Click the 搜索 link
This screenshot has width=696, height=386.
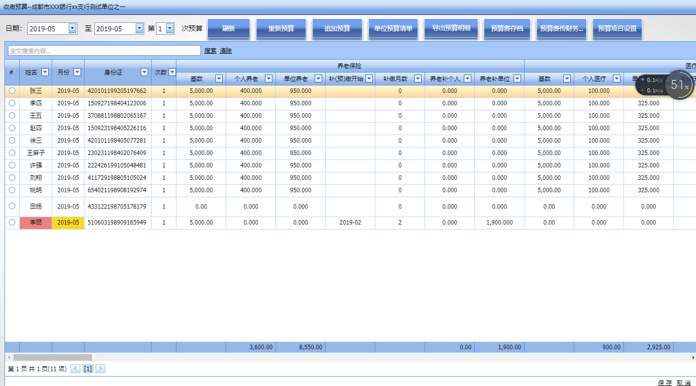click(x=210, y=51)
